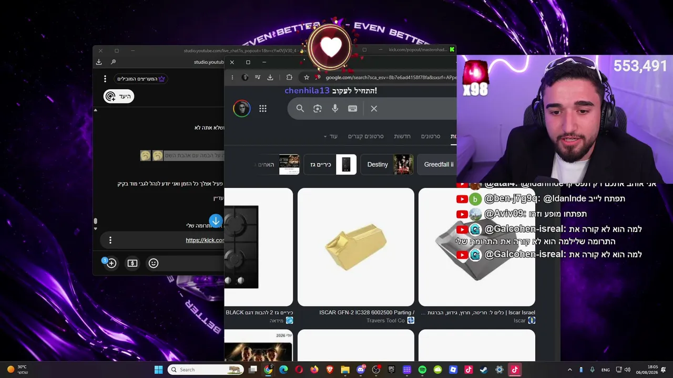Click the Windows taskbar Search box

click(205, 370)
